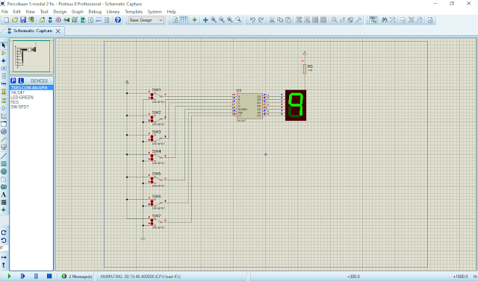Screen dimensions: 478x281
Task: Select the Graph Mode tool
Action: click(x=4, y=116)
